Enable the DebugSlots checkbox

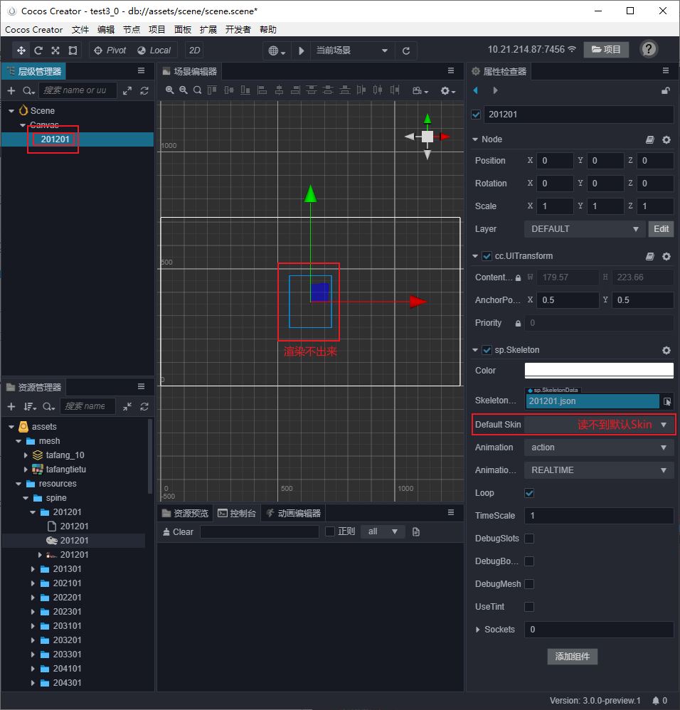coord(529,539)
